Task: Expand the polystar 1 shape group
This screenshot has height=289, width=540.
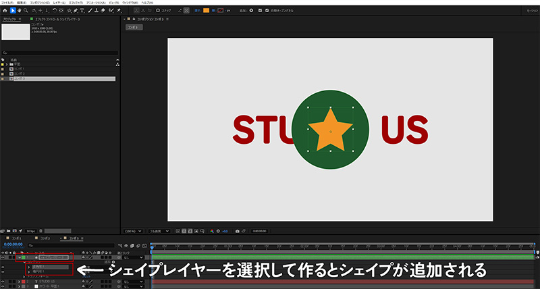Action: coord(28,267)
